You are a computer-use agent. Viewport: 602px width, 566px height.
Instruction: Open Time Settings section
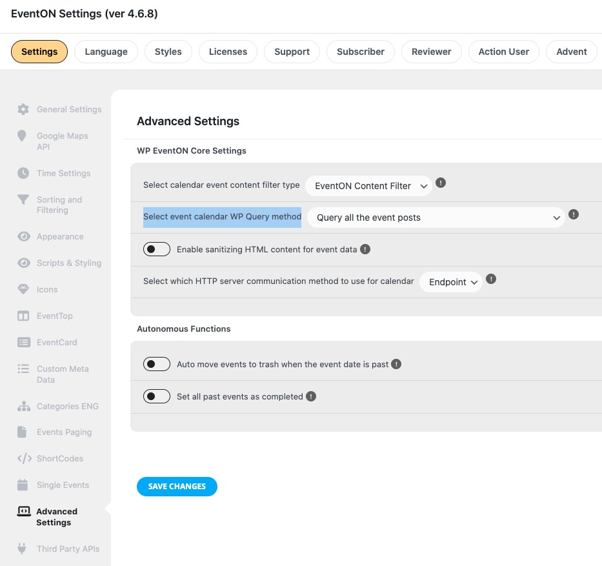click(x=64, y=173)
